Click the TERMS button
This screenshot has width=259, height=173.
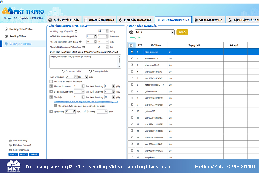34,154
